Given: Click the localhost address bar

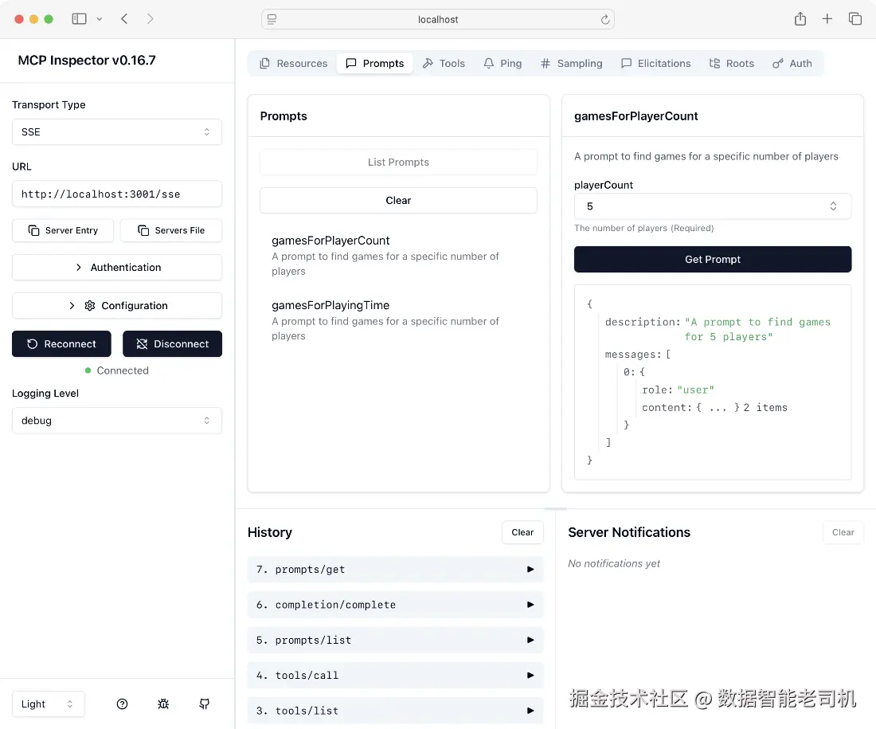Looking at the screenshot, I should (x=438, y=20).
